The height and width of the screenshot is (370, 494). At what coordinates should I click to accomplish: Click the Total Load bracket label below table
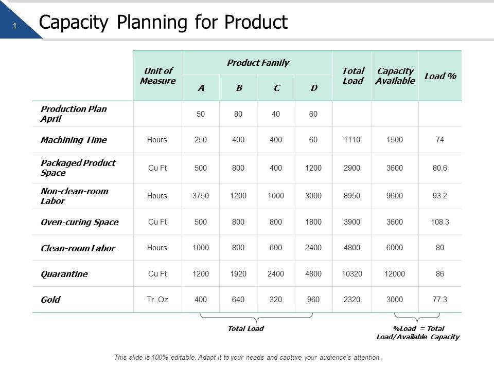(x=245, y=328)
